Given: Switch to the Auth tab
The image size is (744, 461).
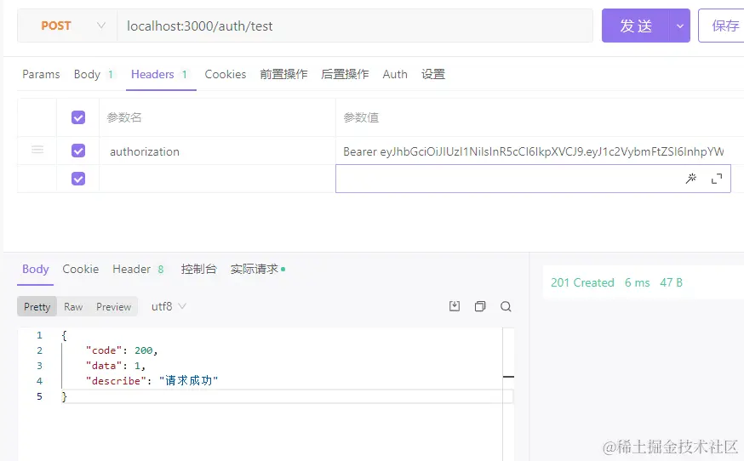Looking at the screenshot, I should click(x=395, y=75).
